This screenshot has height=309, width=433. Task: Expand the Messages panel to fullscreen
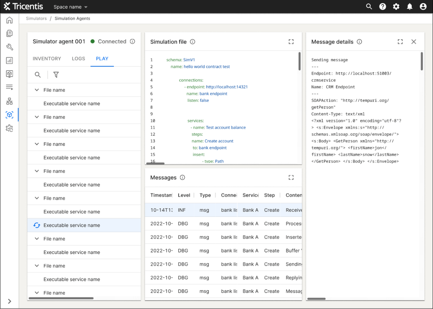291,177
